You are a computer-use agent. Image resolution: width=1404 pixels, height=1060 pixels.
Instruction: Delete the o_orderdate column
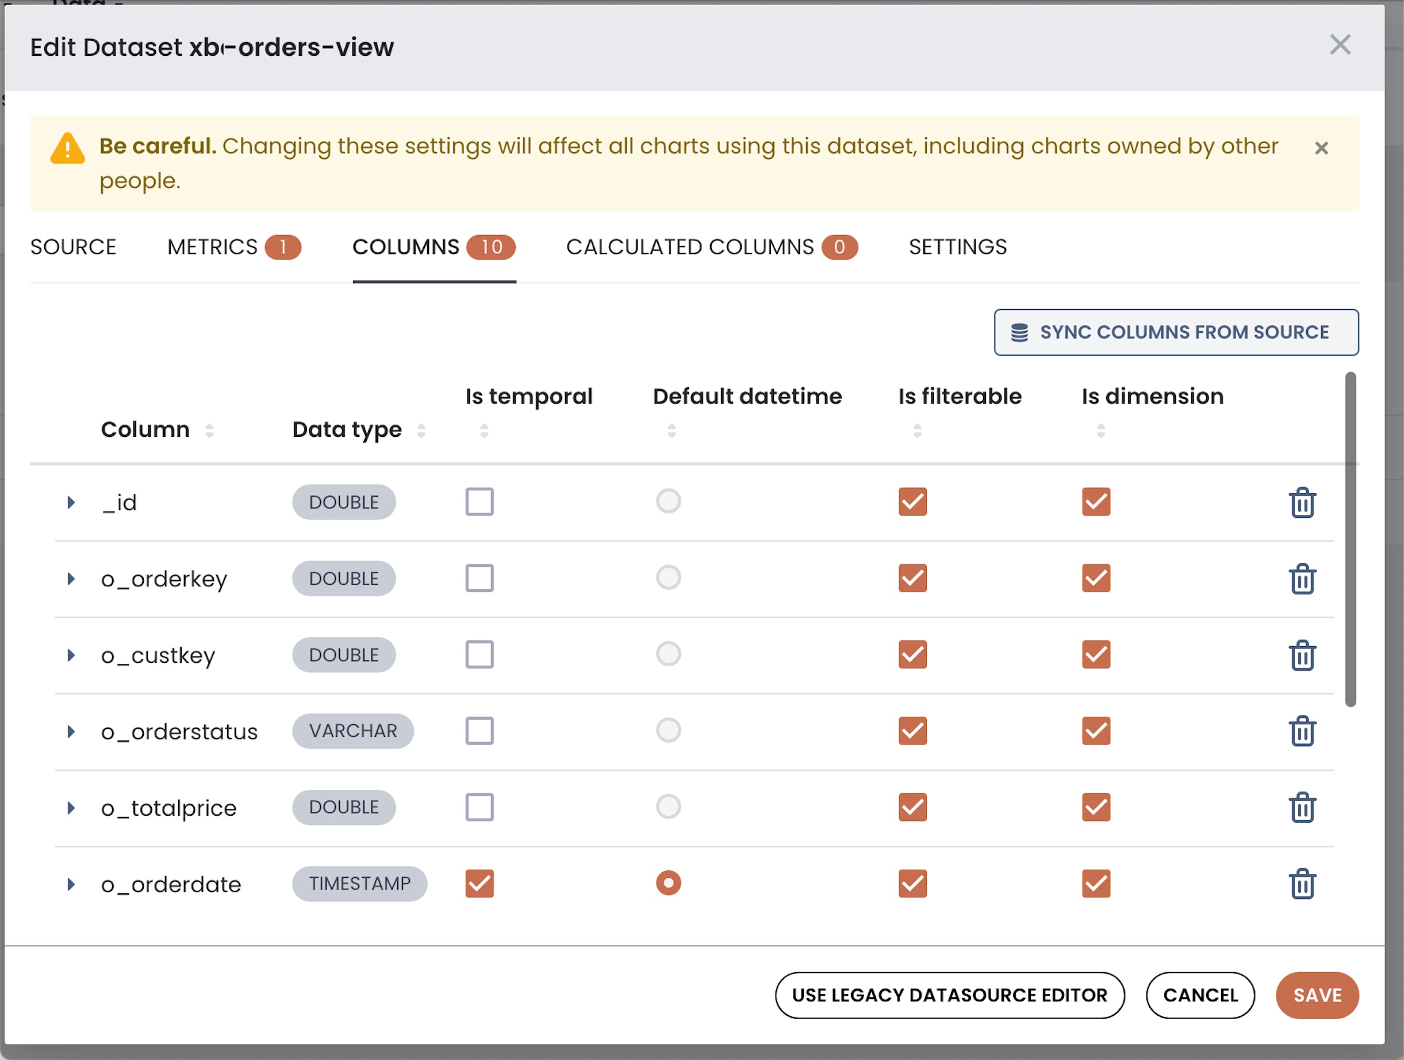click(1302, 884)
